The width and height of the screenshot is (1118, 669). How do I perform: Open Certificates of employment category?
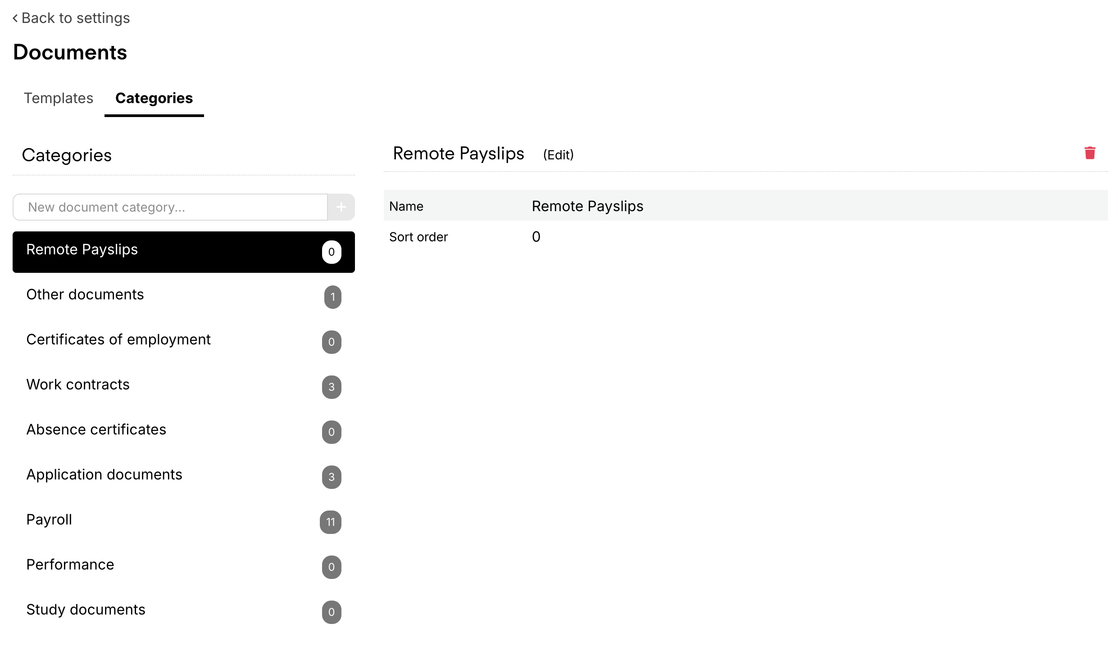tap(183, 342)
